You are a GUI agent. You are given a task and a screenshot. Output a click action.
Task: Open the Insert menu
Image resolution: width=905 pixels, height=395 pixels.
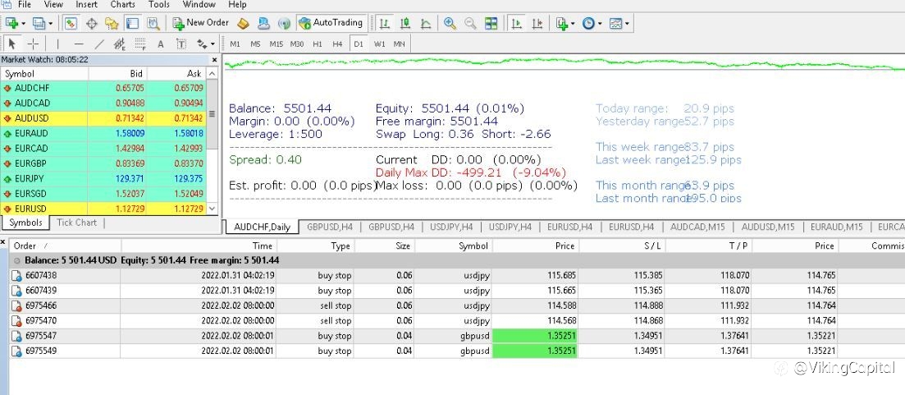(x=87, y=5)
